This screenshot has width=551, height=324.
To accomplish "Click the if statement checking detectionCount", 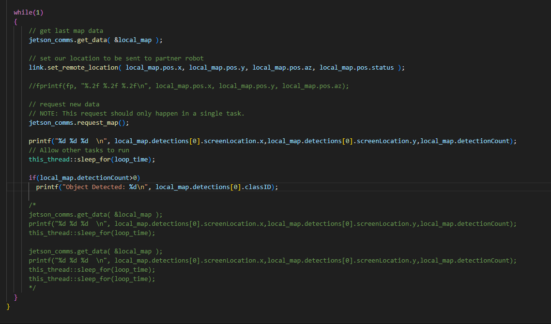I will (x=84, y=177).
